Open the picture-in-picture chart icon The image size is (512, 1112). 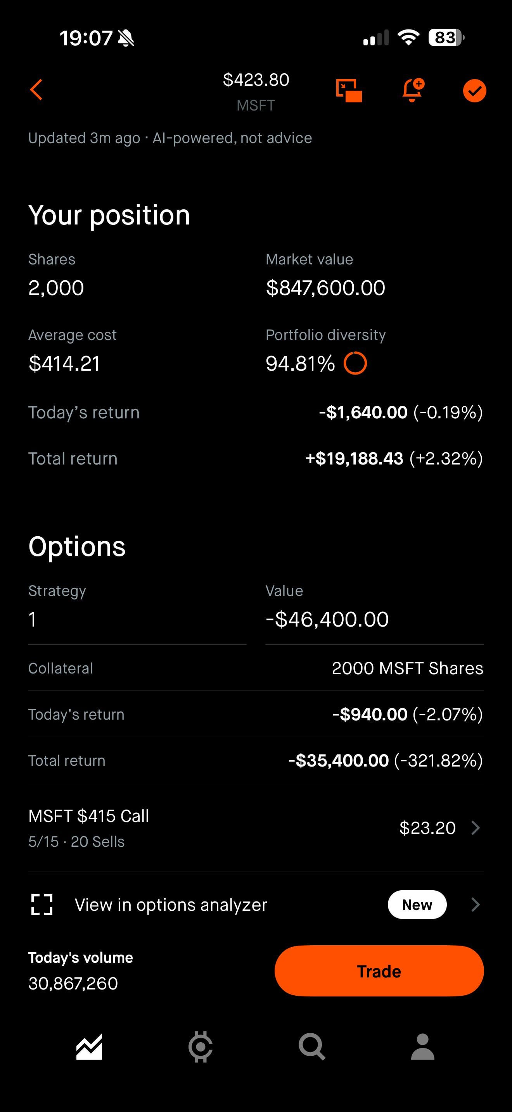349,91
